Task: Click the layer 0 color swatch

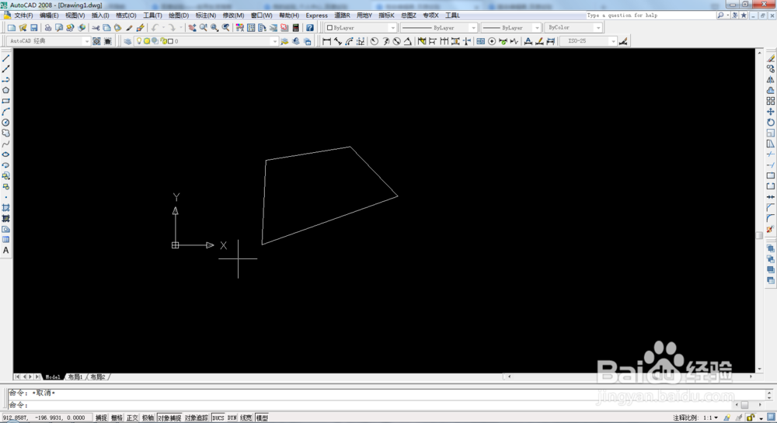Action: (170, 41)
